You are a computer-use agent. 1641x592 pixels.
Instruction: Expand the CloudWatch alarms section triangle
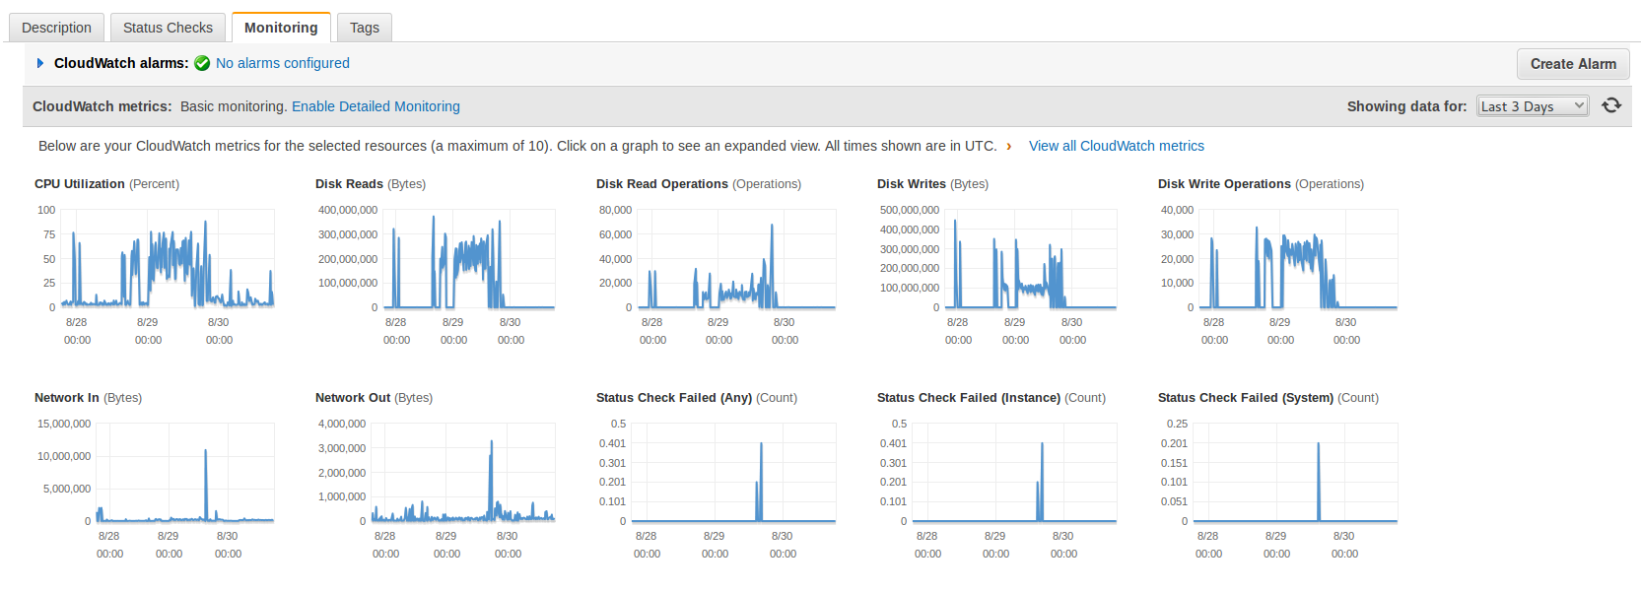click(x=40, y=63)
